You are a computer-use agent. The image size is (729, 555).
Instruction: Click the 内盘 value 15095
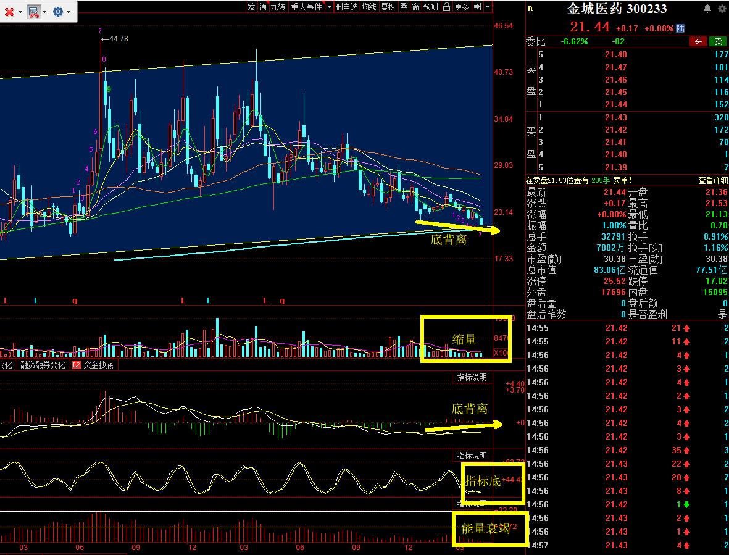coord(715,293)
